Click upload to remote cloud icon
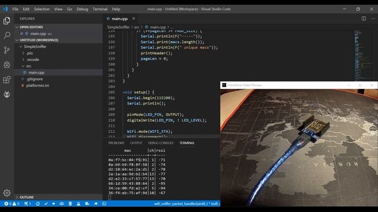Image resolution: width=378 pixels, height=212 pixels. (x=61, y=204)
